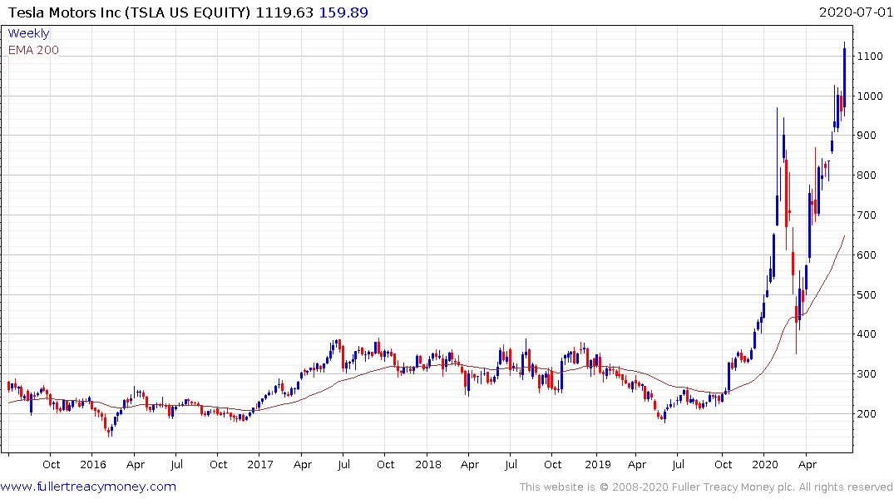Click the 700 price axis label

[x=867, y=215]
